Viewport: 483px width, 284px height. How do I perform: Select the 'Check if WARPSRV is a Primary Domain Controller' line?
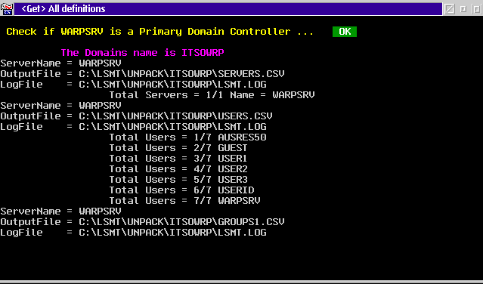click(159, 32)
